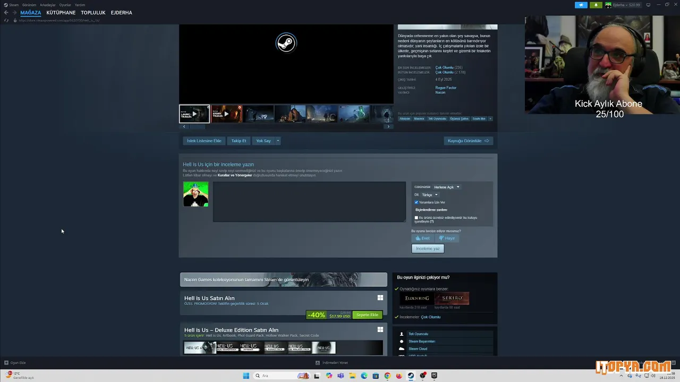Open Epic Games Launcher from taskbar
This screenshot has height=382, width=680.
[434, 376]
